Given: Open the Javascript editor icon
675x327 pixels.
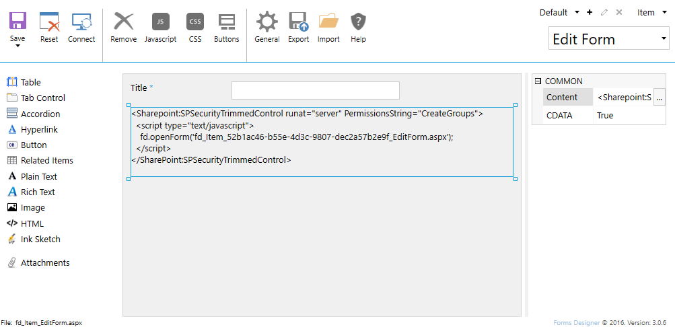Looking at the screenshot, I should pos(161,22).
